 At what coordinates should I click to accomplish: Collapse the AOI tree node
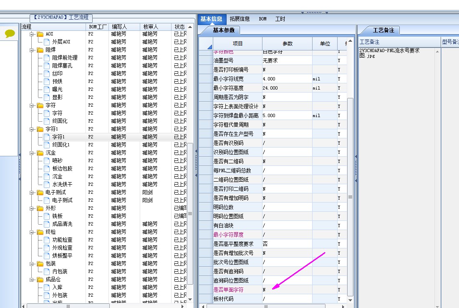(32, 34)
